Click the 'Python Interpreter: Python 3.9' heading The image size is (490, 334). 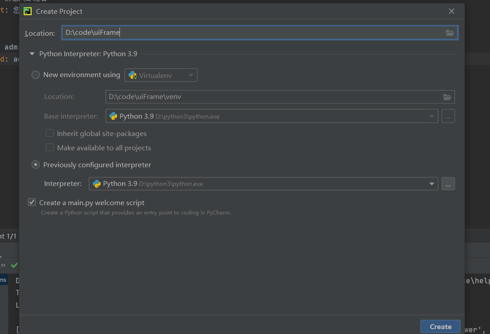(88, 54)
